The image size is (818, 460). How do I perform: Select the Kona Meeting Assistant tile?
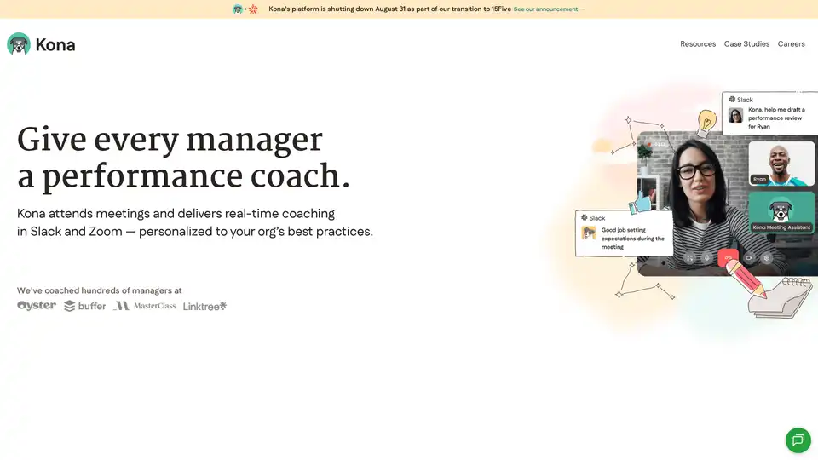781,211
